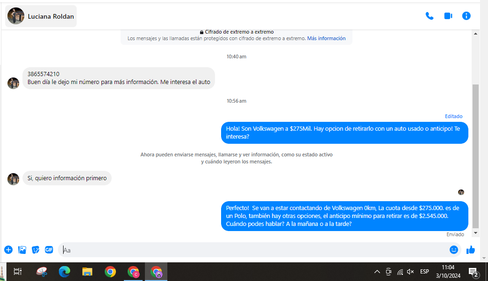The width and height of the screenshot is (488, 281).
Task: Click the Editado label above message
Action: click(x=453, y=116)
